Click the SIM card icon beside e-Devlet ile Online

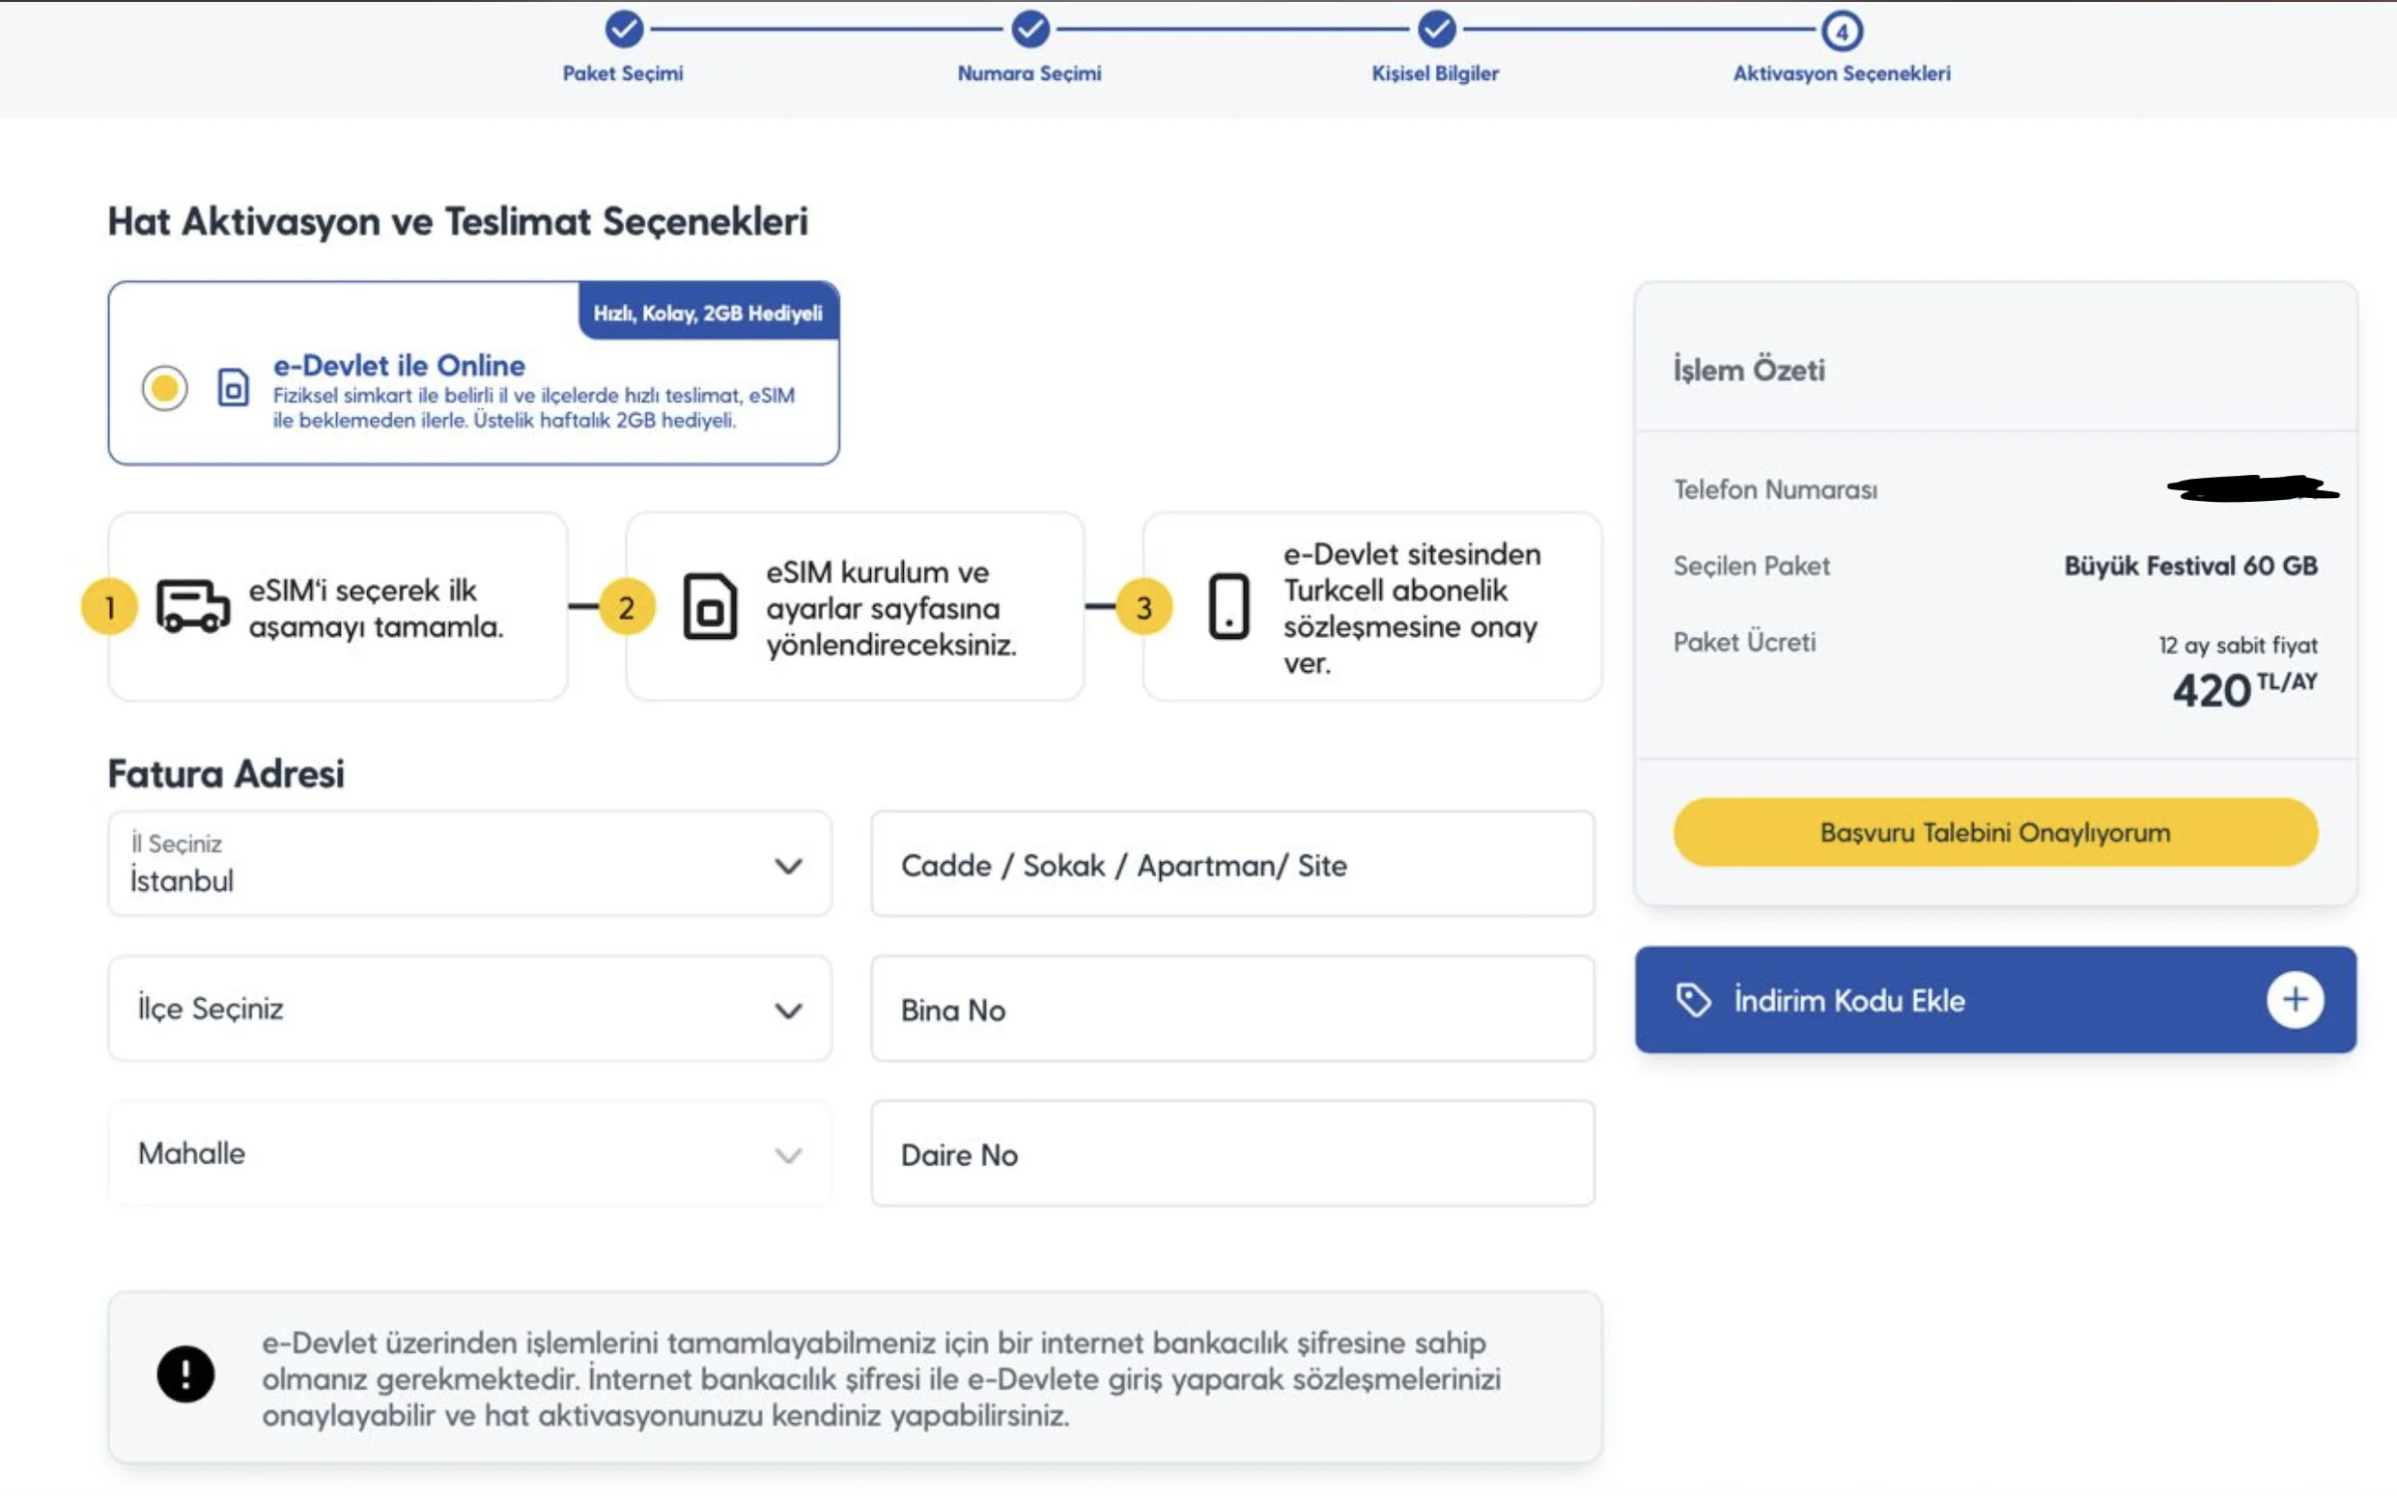click(x=233, y=388)
